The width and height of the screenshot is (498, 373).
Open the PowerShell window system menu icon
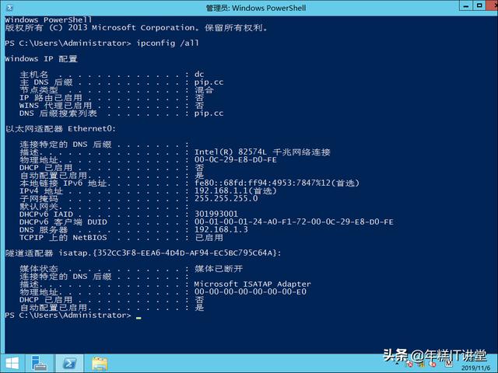pyautogui.click(x=9, y=8)
